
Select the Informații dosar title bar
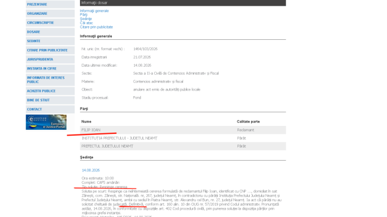[183, 3]
